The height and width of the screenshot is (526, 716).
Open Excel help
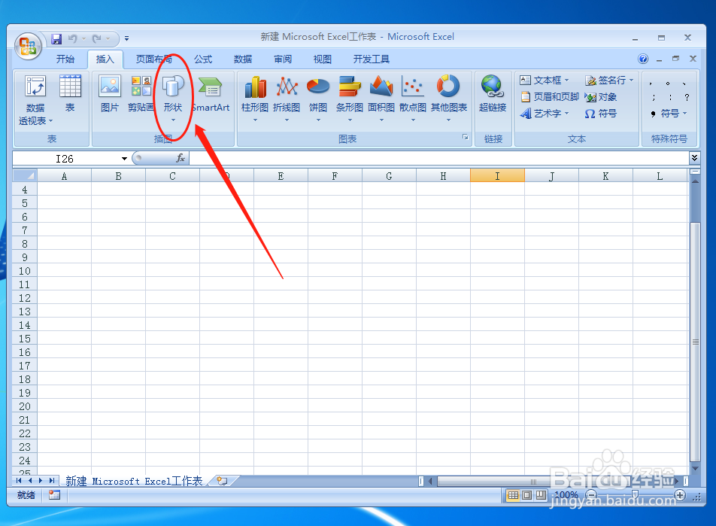pyautogui.click(x=643, y=59)
